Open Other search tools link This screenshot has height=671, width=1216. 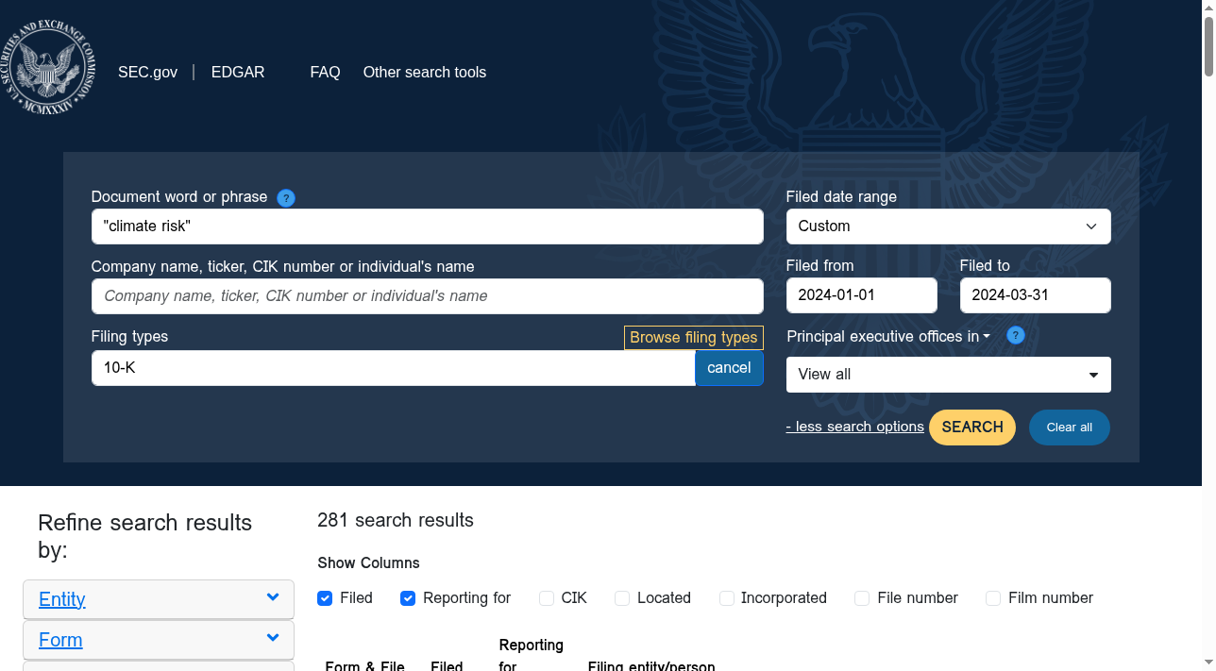point(425,73)
